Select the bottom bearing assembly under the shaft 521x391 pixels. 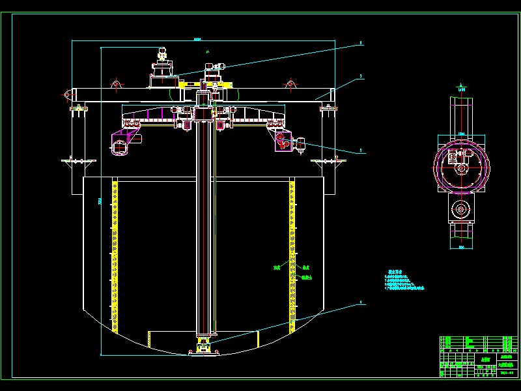204,346
